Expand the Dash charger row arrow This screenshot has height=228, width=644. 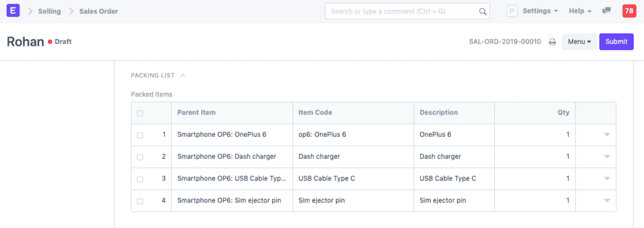[607, 156]
